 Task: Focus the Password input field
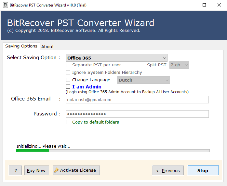pyautogui.click(x=137, y=114)
